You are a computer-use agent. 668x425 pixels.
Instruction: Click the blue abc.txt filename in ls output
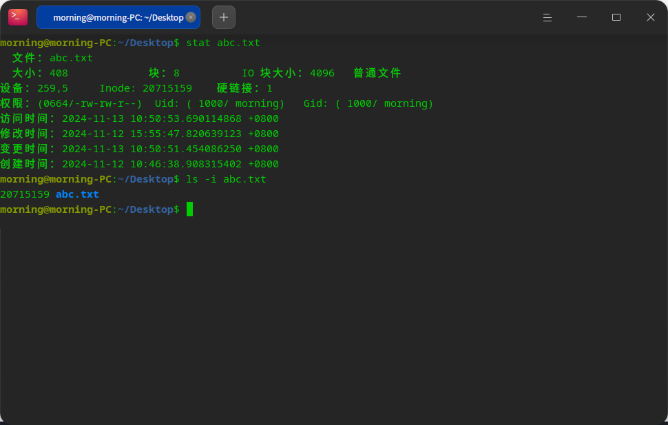point(77,194)
